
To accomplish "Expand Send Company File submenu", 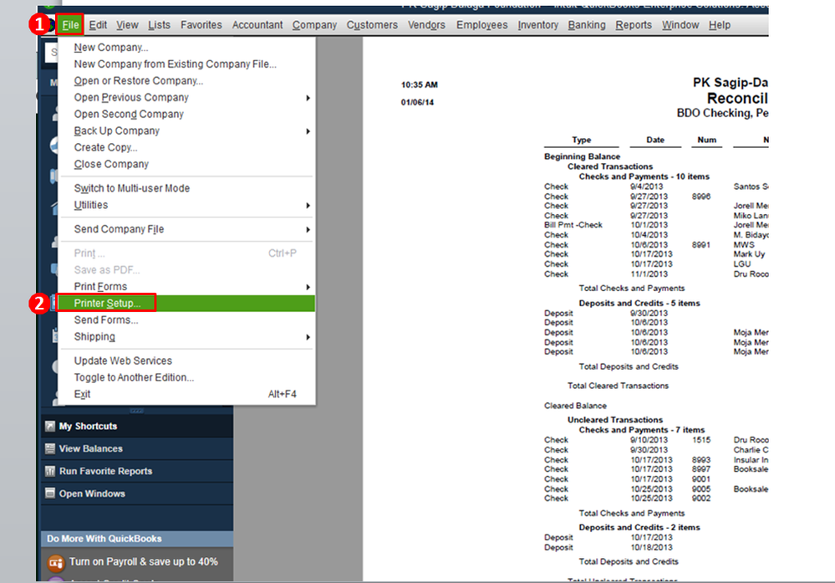I will pos(186,229).
